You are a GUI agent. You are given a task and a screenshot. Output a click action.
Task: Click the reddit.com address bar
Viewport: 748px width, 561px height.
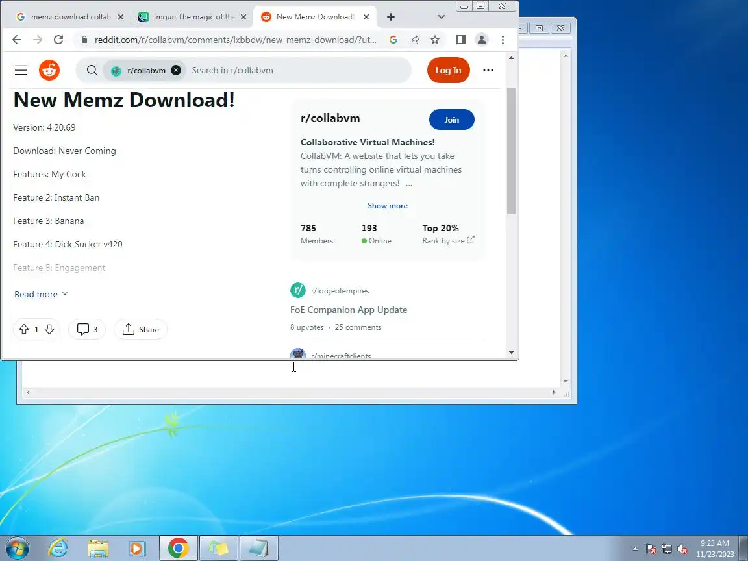tap(236, 40)
